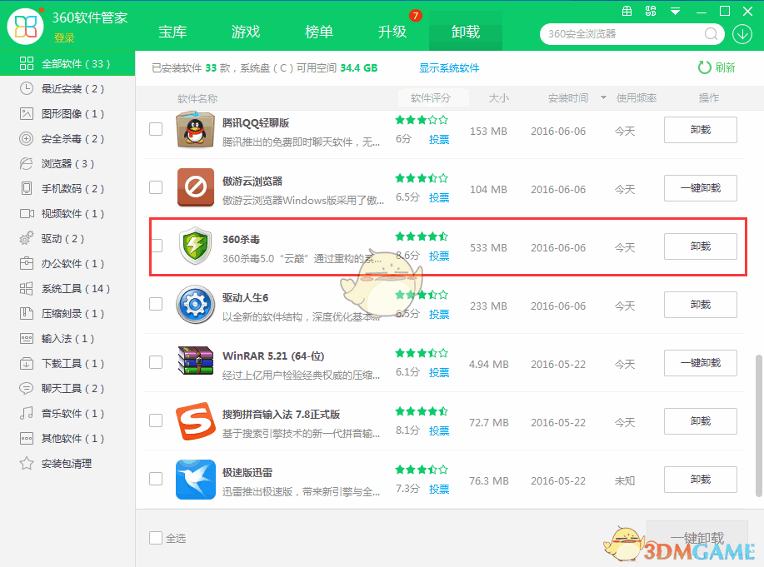
Task: Click the 登录 login link
Action: tap(64, 38)
